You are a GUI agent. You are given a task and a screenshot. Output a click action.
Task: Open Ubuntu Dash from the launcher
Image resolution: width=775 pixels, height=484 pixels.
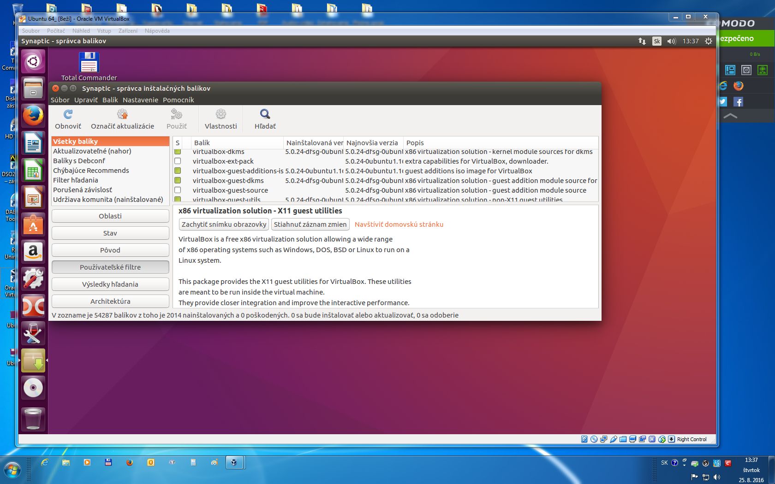coord(33,61)
